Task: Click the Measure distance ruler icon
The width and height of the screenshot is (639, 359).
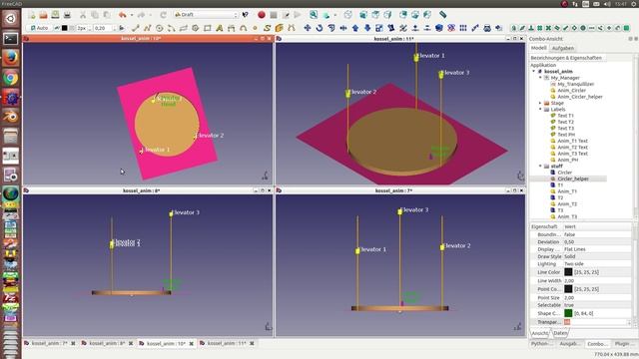Action: (442, 15)
